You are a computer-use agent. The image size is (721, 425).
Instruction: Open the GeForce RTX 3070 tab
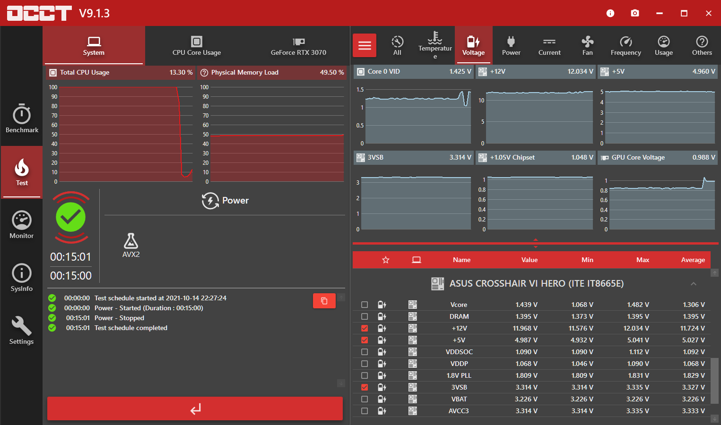click(x=298, y=45)
